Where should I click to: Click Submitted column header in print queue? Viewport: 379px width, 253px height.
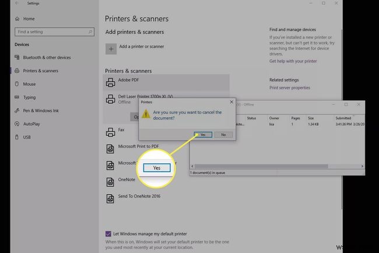click(343, 118)
